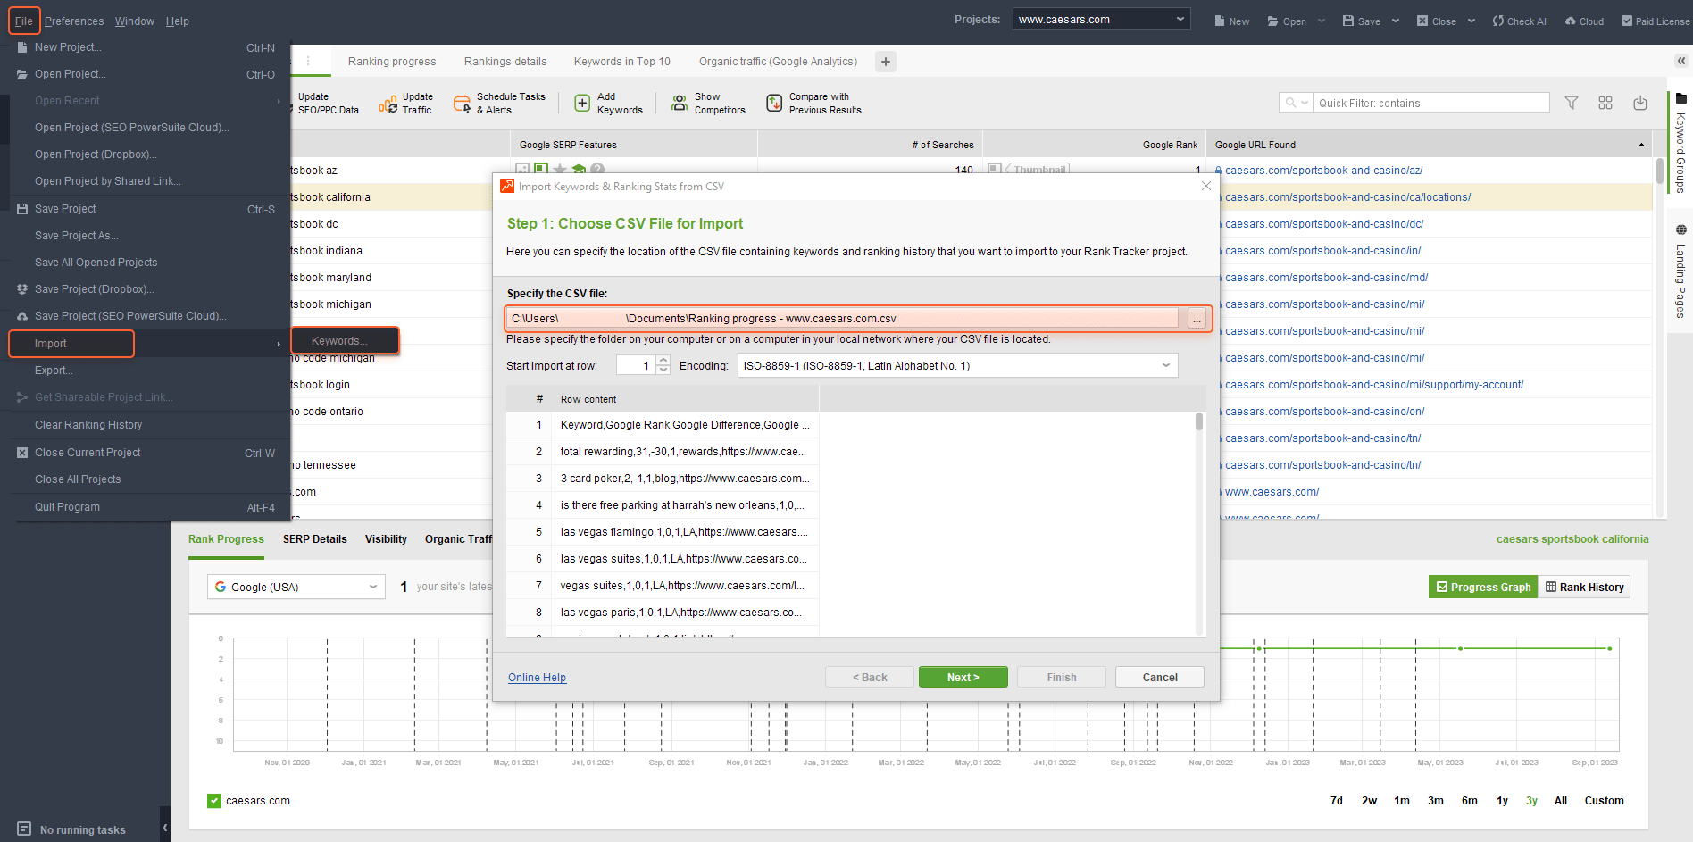The image size is (1693, 842).
Task: Select Import in File menu
Action: pos(71,344)
